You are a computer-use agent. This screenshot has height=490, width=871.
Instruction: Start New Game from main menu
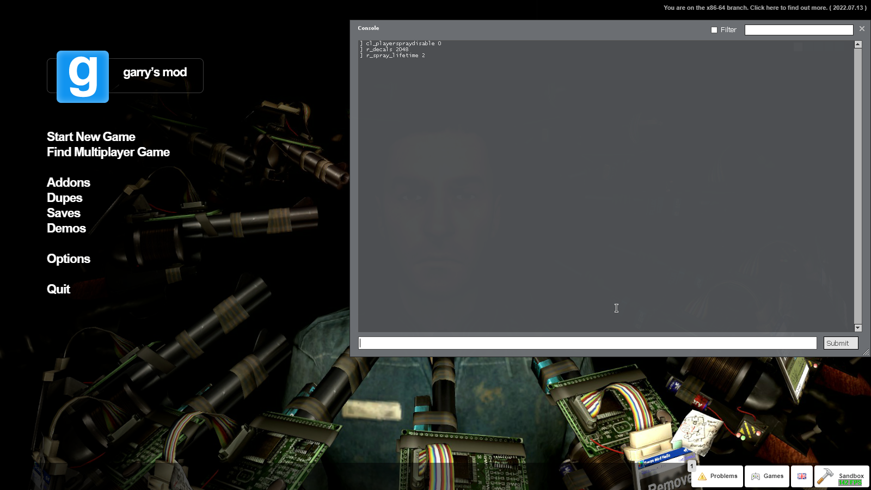tap(91, 137)
